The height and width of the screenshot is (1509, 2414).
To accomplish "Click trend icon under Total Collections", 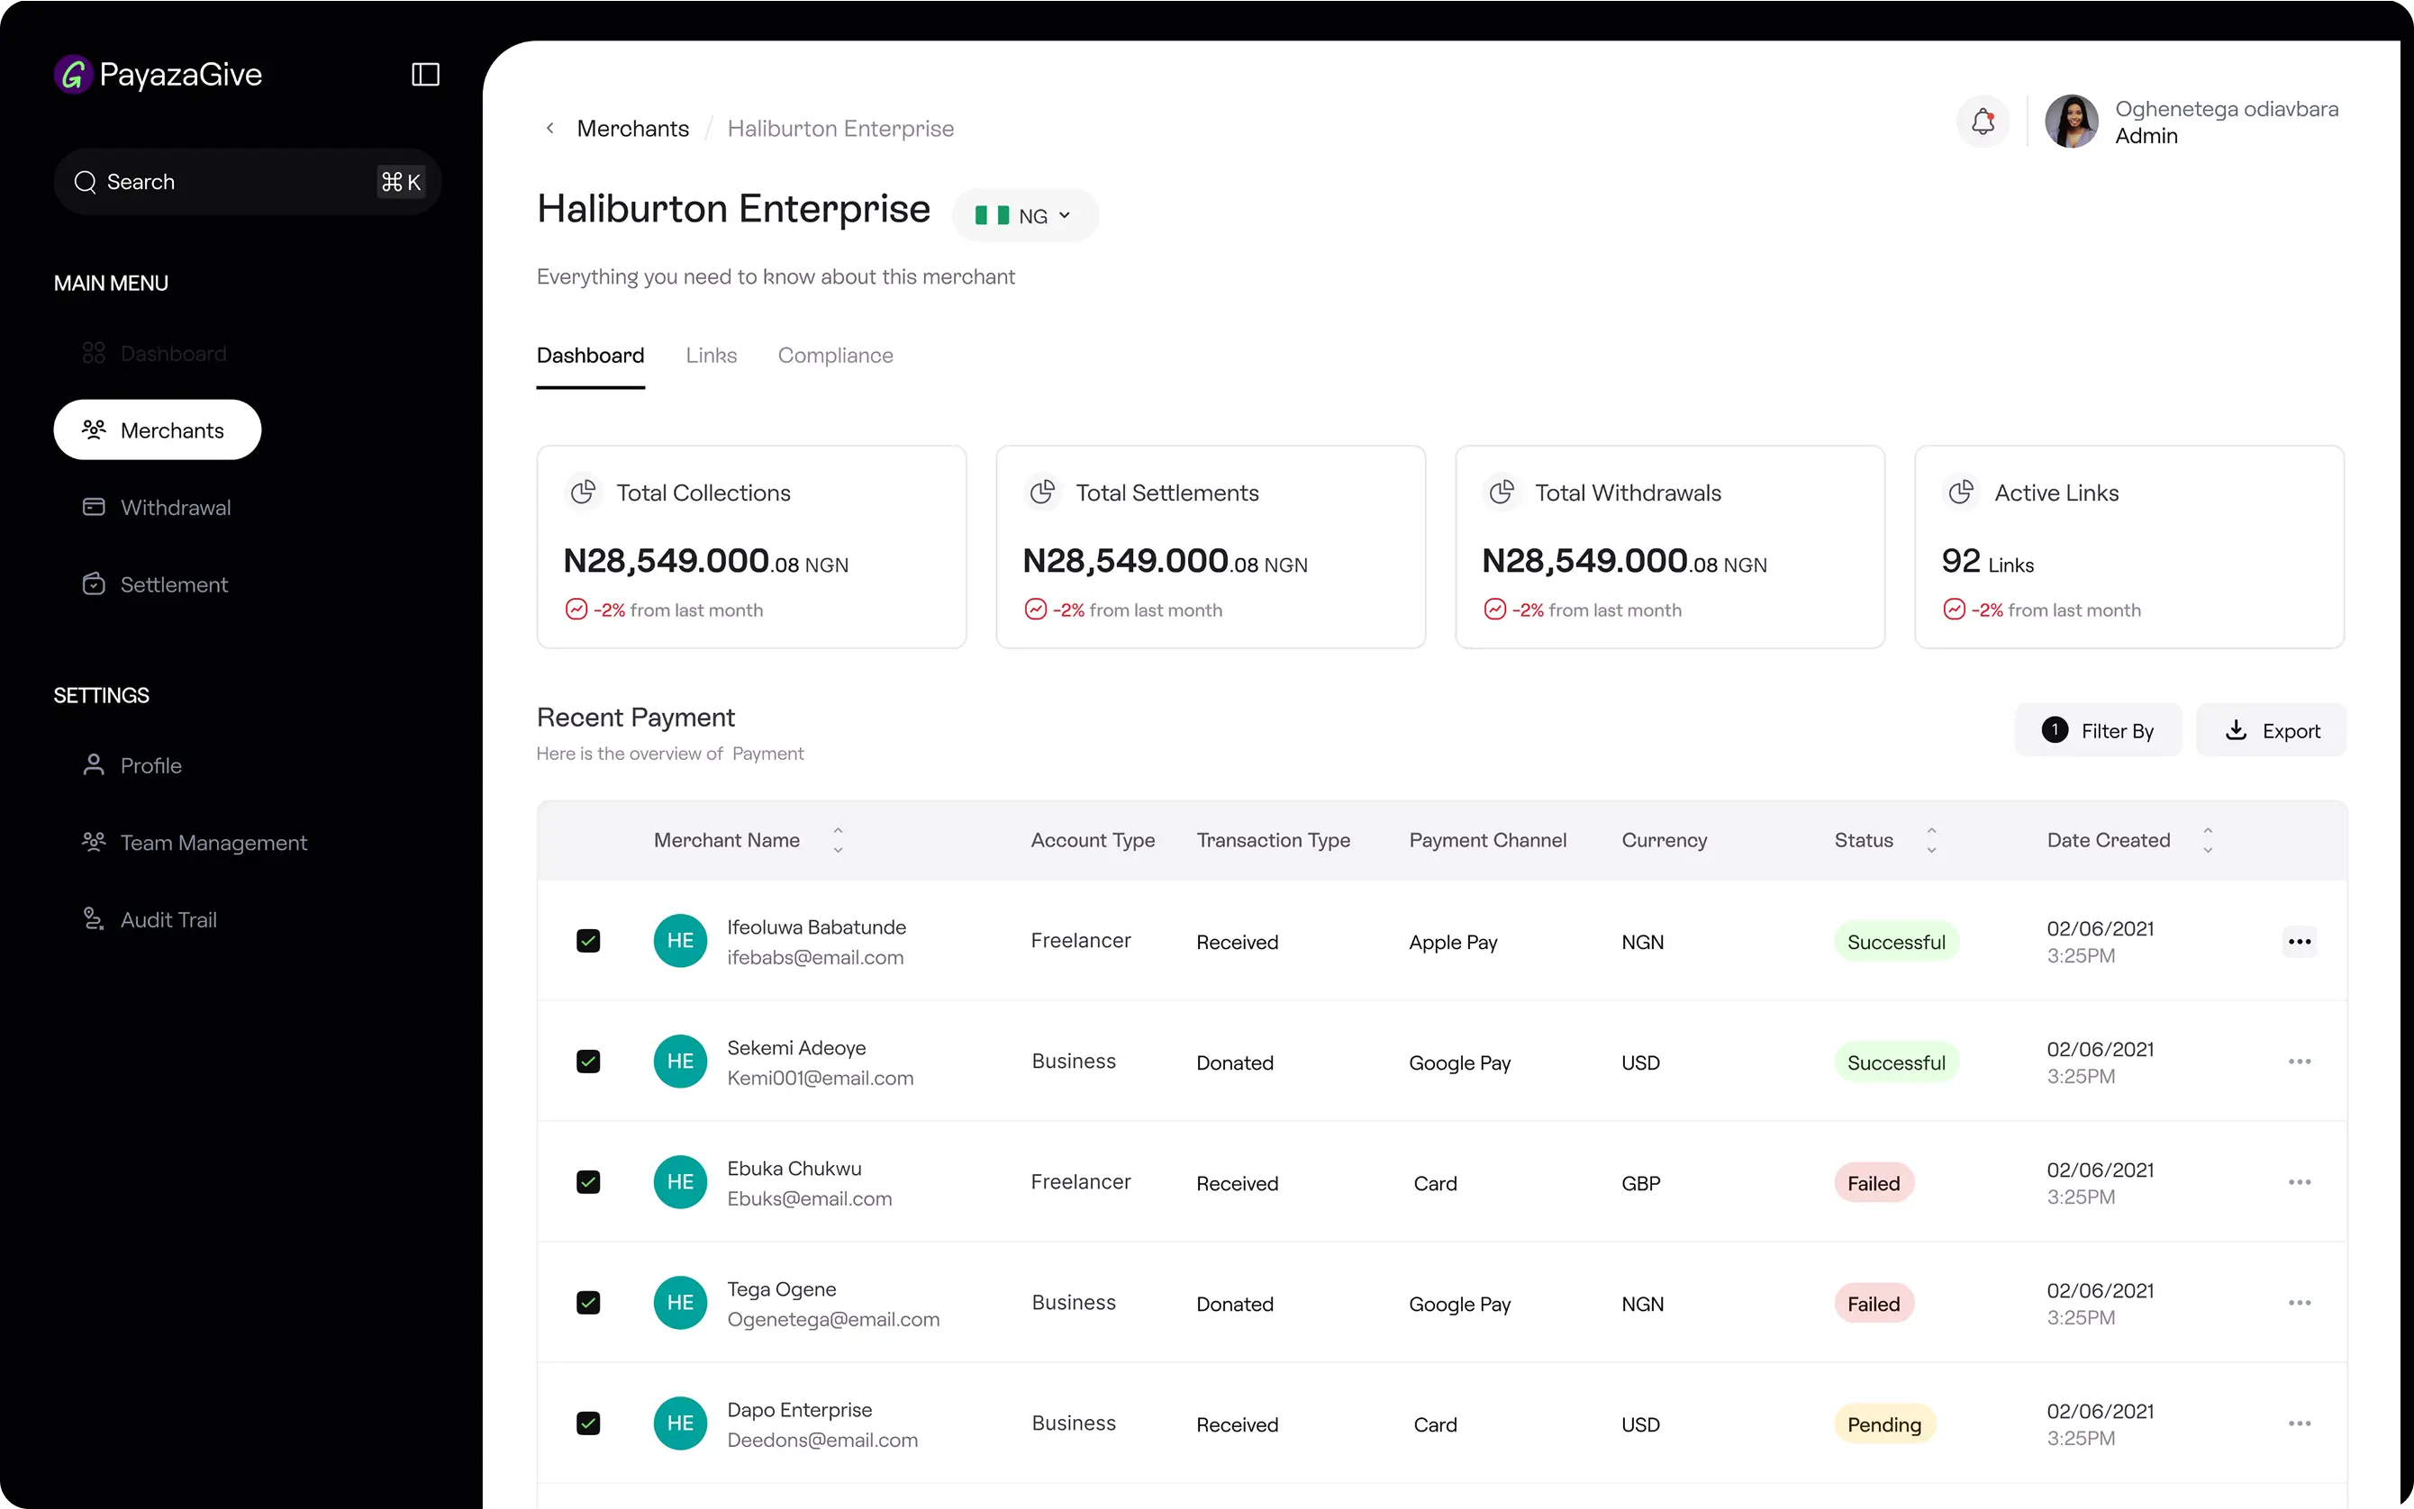I will pos(576,609).
